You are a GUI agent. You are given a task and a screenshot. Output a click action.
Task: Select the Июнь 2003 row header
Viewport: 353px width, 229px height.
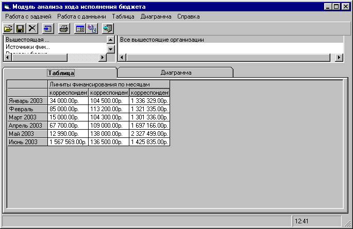point(27,142)
